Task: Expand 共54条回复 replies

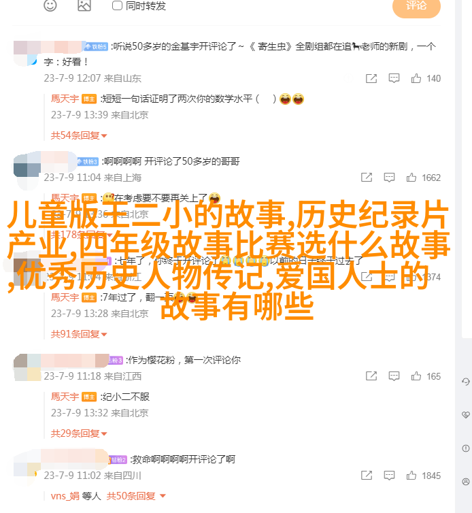Action: pos(79,135)
